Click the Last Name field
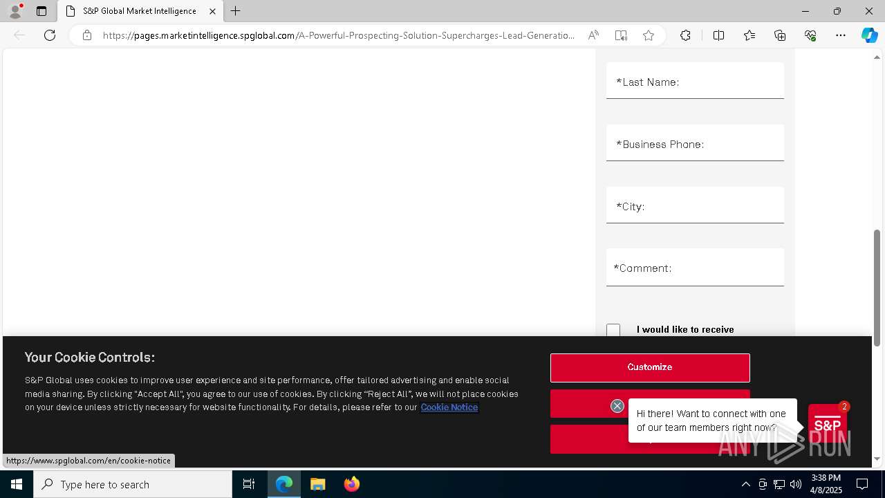This screenshot has width=885, height=498. point(695,81)
